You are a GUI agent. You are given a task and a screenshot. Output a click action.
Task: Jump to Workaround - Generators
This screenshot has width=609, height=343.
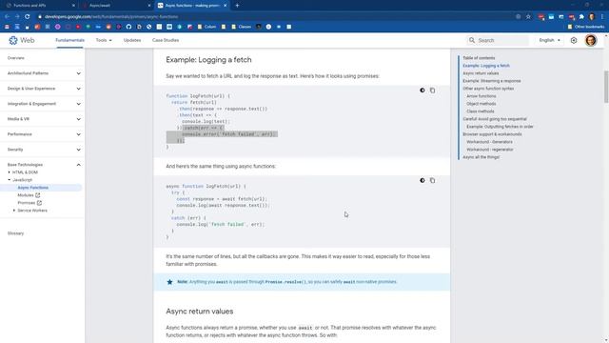coord(489,142)
